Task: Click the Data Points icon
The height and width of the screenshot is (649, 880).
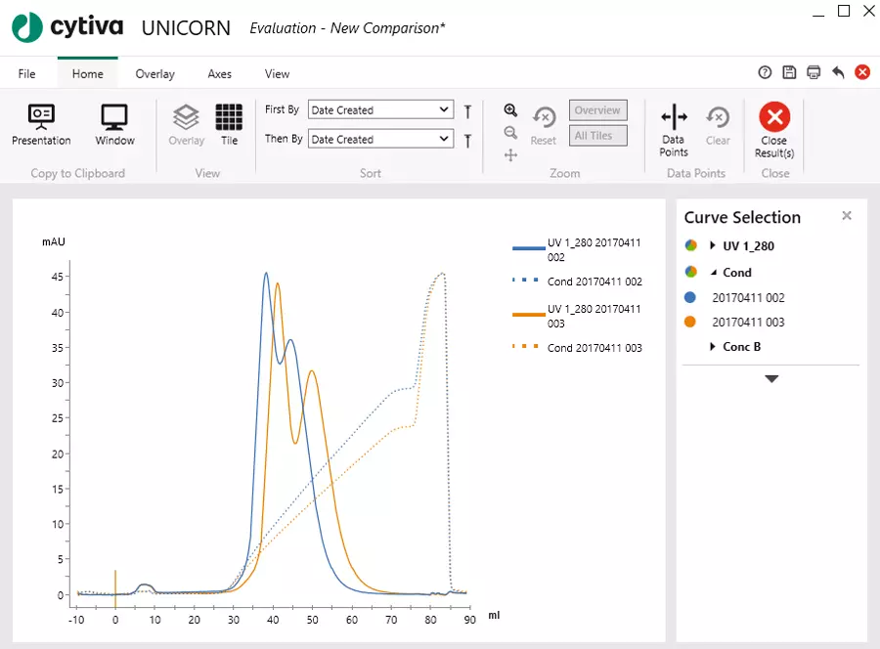Action: tap(673, 118)
